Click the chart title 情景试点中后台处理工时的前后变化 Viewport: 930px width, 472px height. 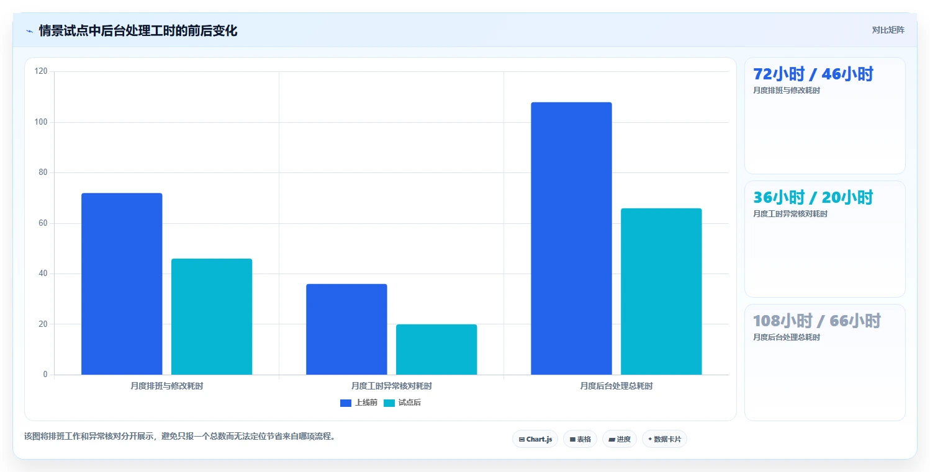click(138, 31)
